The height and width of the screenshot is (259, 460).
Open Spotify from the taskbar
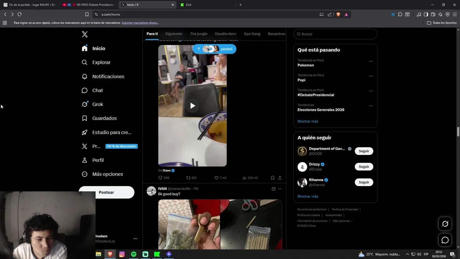pos(134,254)
